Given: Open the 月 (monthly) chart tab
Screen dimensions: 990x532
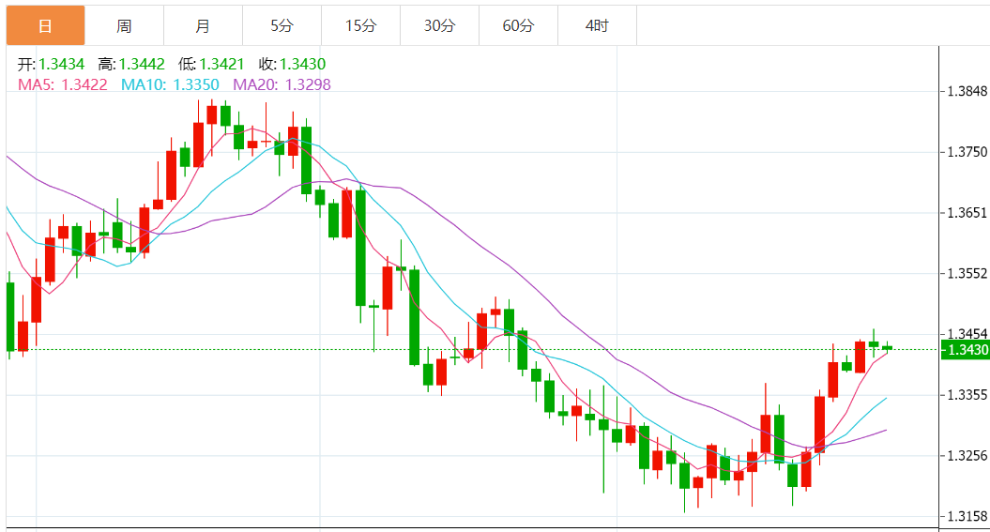Looking at the screenshot, I should point(203,25).
